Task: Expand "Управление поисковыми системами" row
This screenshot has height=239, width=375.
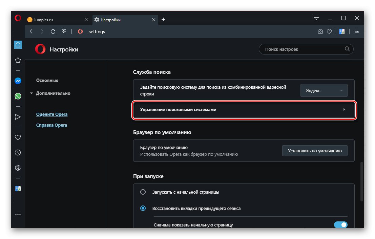Action: (x=244, y=110)
